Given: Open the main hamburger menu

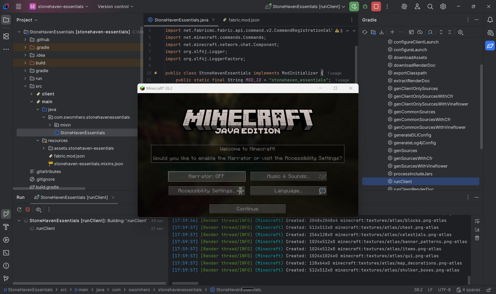Looking at the screenshot, I should [18, 6].
